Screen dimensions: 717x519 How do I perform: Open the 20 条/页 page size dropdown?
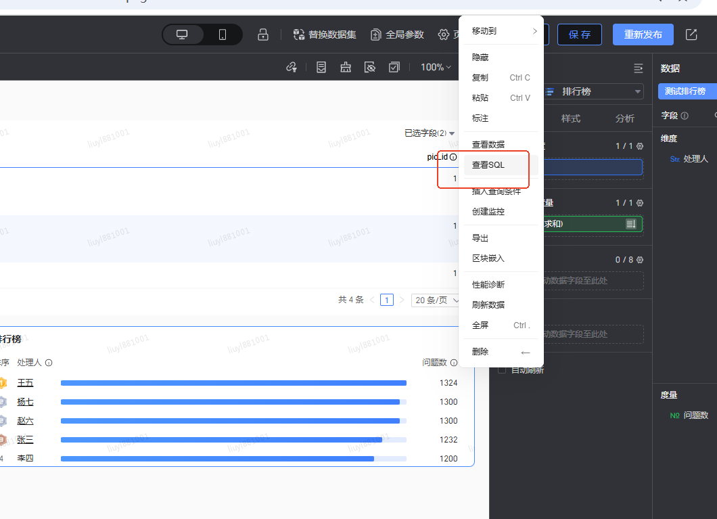tap(436, 300)
